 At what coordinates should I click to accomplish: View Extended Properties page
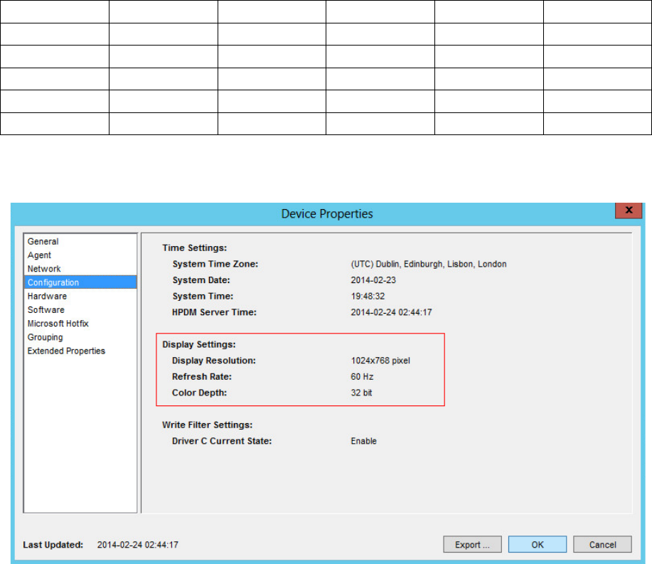tap(66, 351)
